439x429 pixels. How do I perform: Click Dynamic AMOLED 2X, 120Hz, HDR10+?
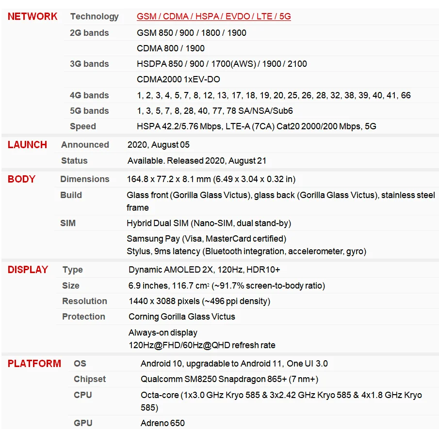click(x=204, y=270)
